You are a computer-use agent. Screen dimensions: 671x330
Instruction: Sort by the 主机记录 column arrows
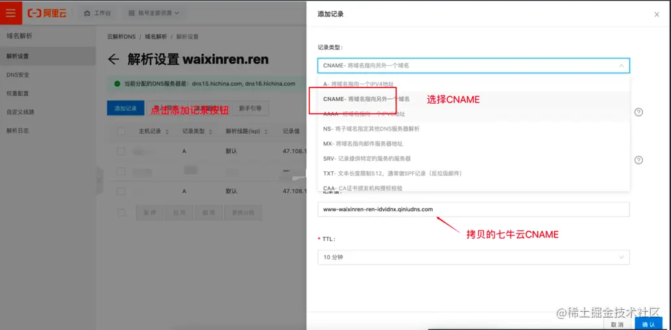click(x=167, y=131)
